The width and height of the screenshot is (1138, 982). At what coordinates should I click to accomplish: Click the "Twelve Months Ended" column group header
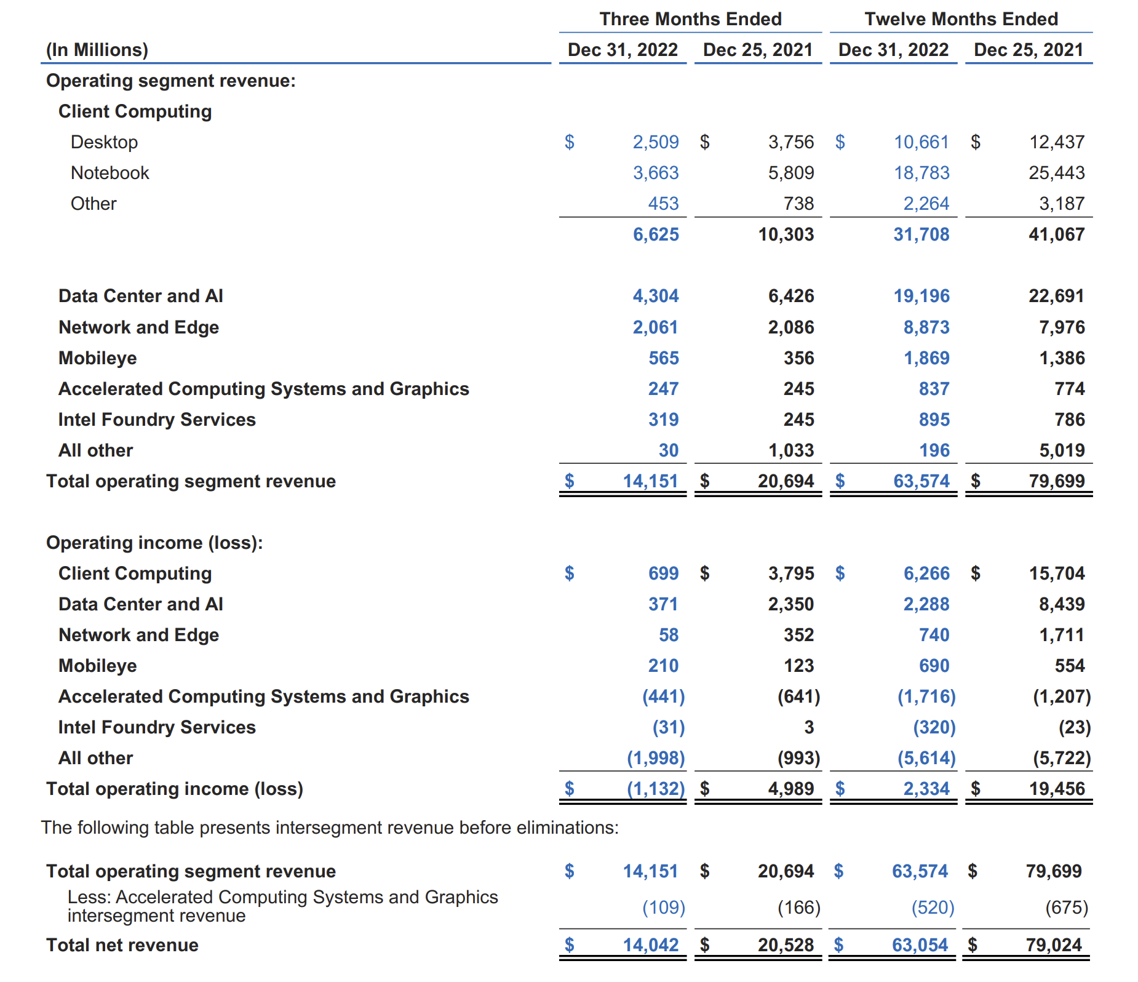961,19
